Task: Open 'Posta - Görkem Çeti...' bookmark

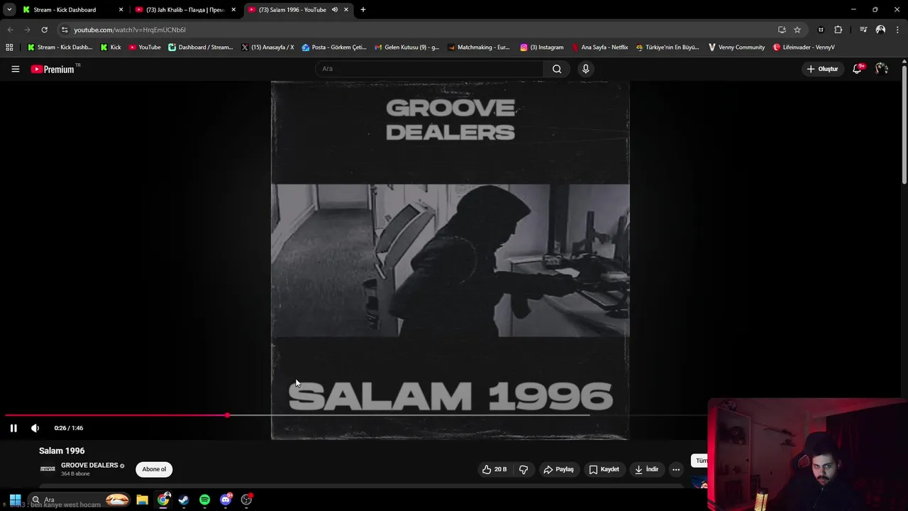Action: coord(334,48)
